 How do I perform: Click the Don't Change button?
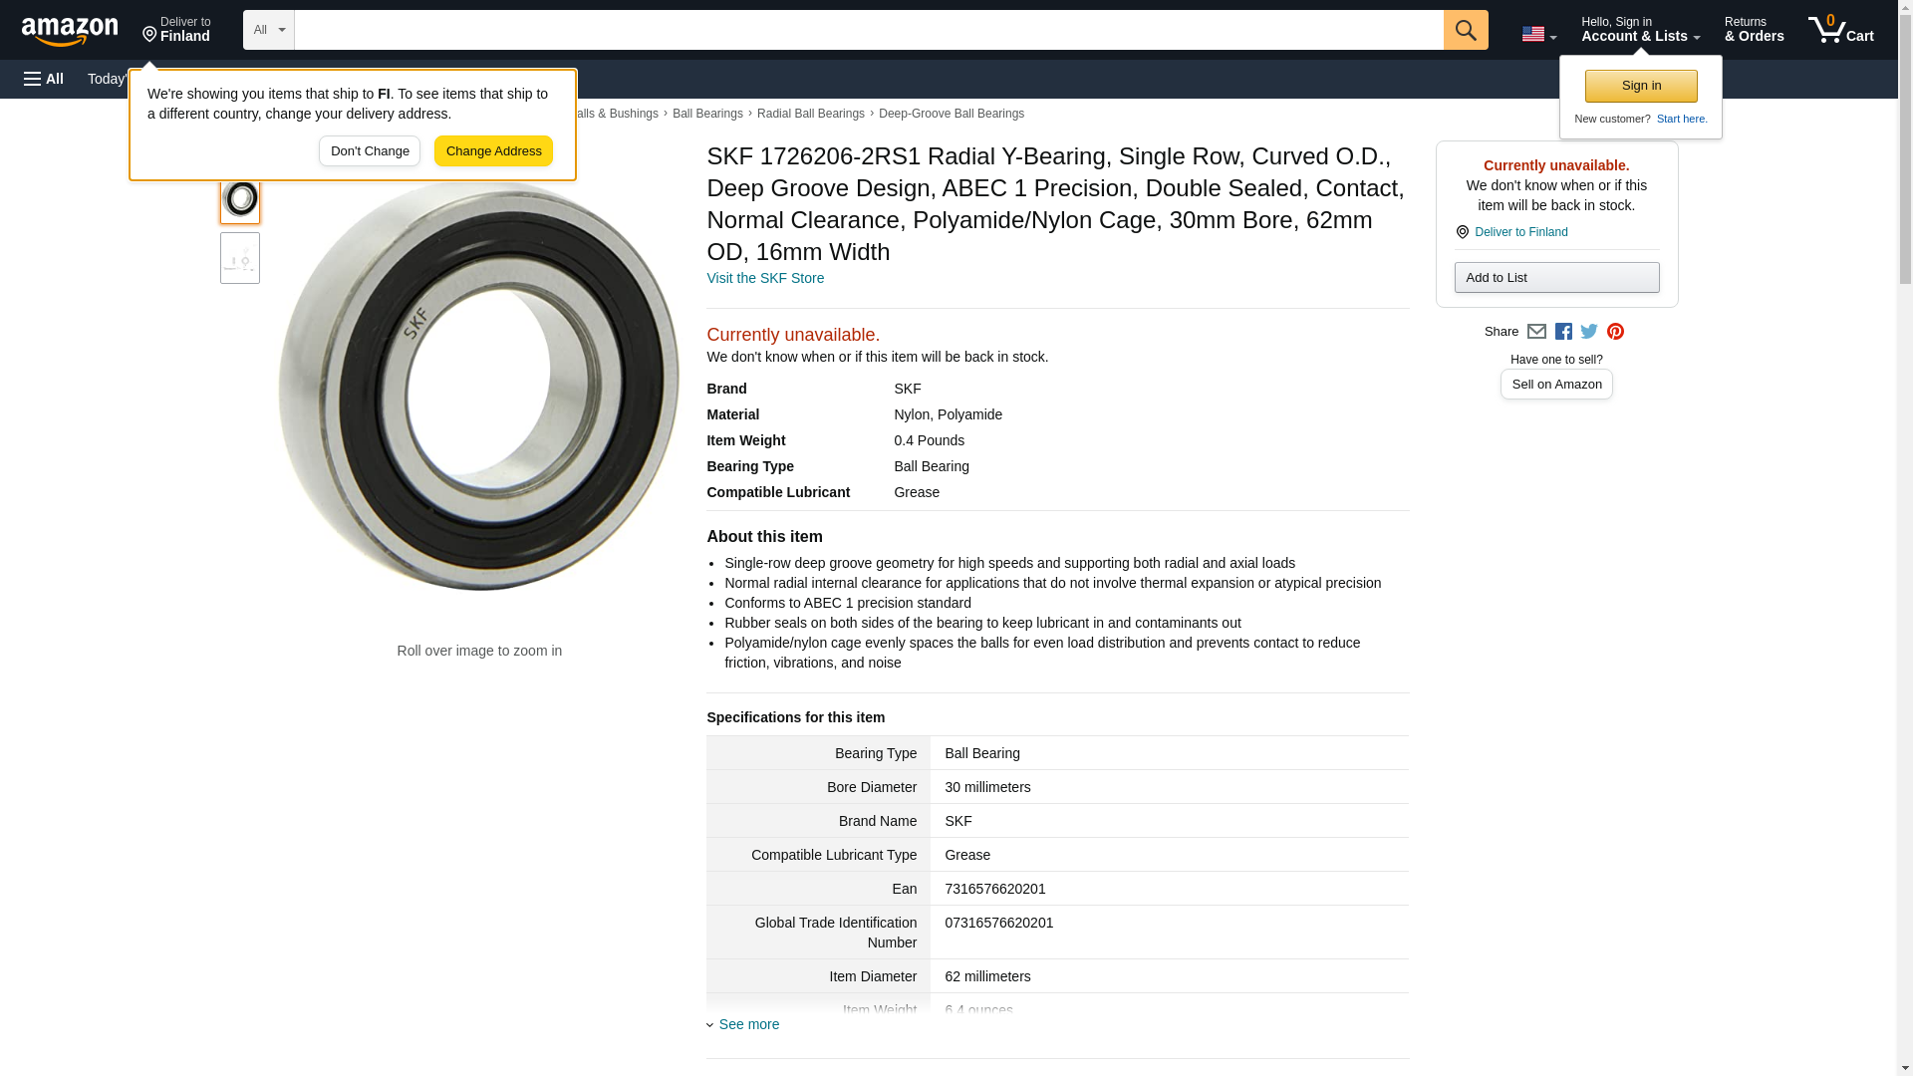[x=370, y=151]
